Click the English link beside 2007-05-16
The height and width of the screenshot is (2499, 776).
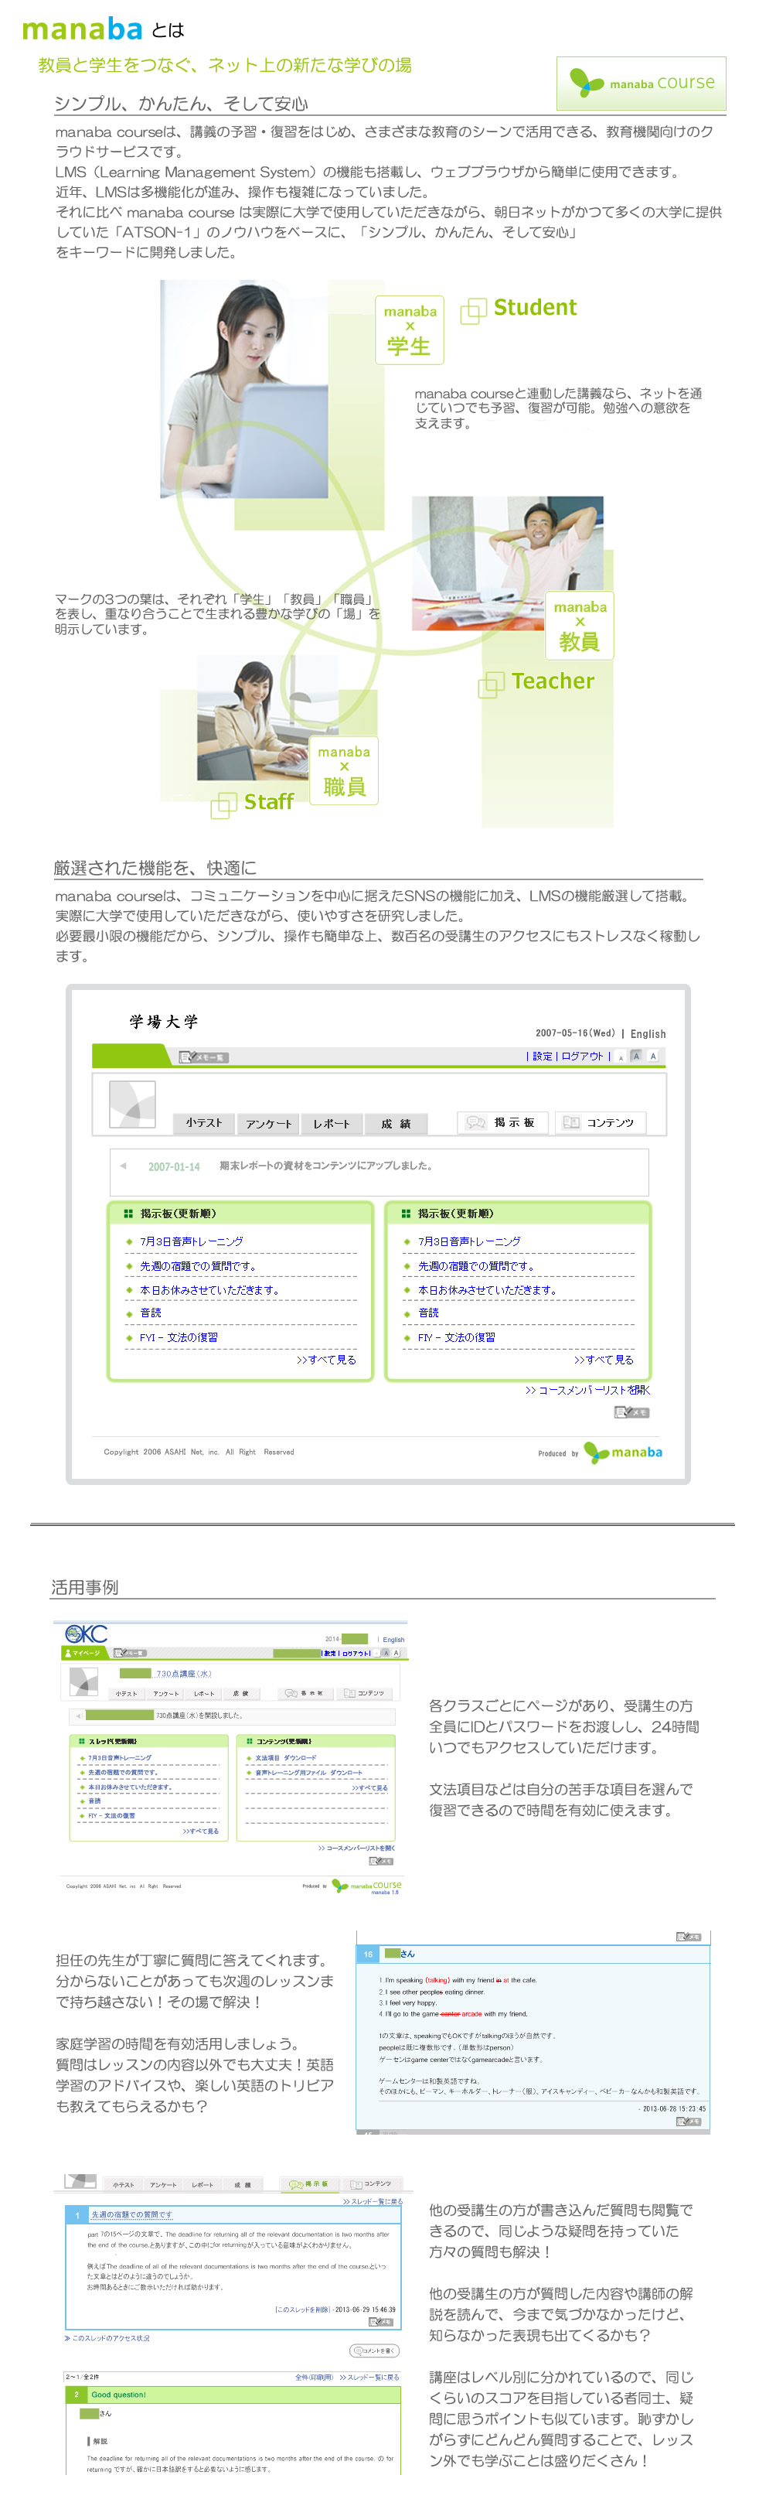[x=648, y=1034]
